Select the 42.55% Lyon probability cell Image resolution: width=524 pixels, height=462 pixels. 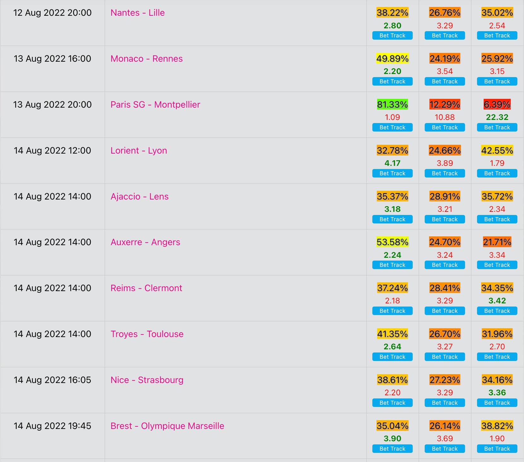click(497, 150)
